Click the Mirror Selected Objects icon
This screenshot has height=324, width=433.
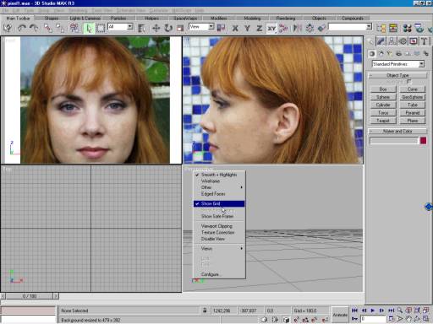(297, 28)
